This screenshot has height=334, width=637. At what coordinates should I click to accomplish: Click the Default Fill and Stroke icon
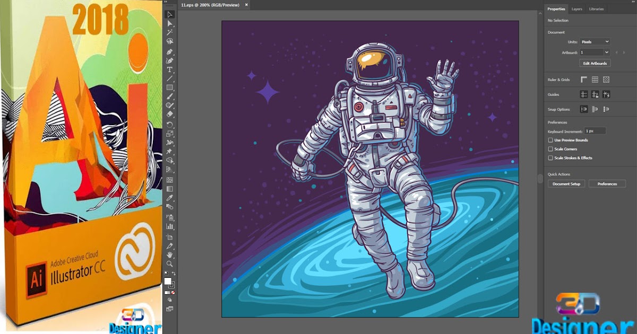pyautogui.click(x=166, y=273)
